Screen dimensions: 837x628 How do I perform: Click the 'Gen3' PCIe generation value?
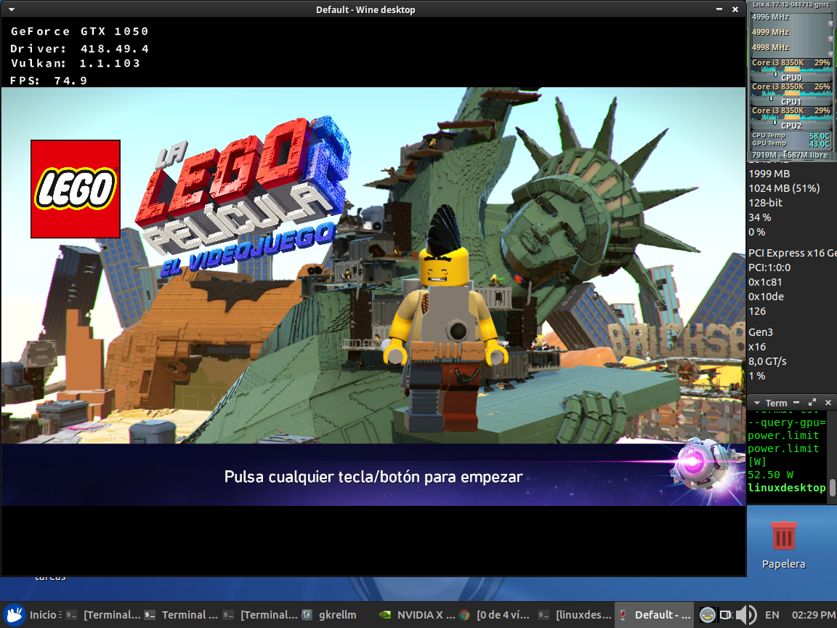(x=760, y=332)
